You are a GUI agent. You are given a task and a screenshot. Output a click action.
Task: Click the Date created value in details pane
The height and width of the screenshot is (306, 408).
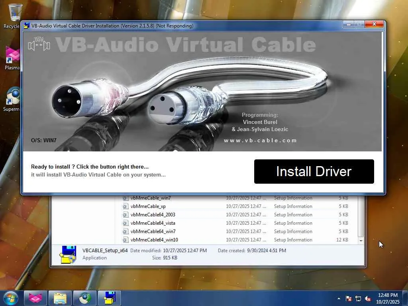coord(267,251)
